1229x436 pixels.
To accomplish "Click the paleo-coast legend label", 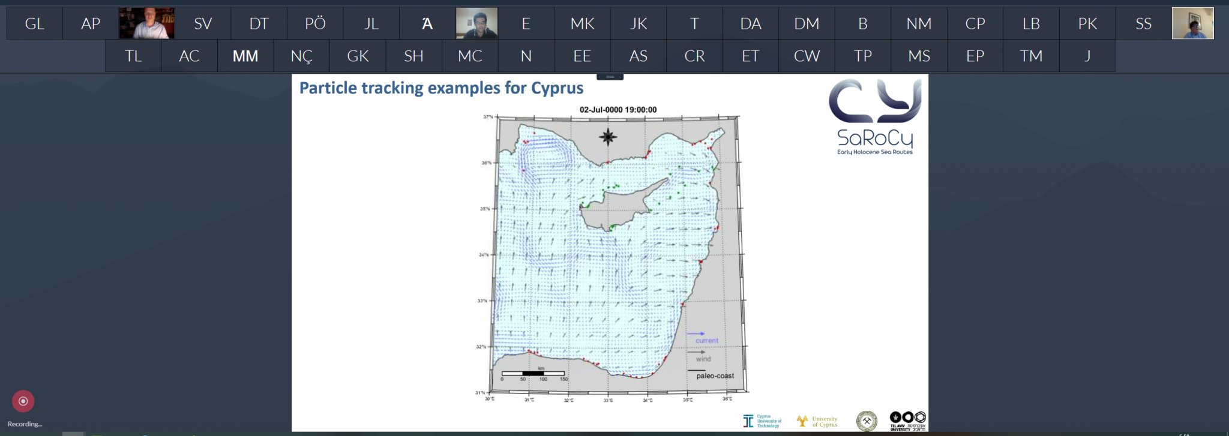I will click(x=715, y=376).
